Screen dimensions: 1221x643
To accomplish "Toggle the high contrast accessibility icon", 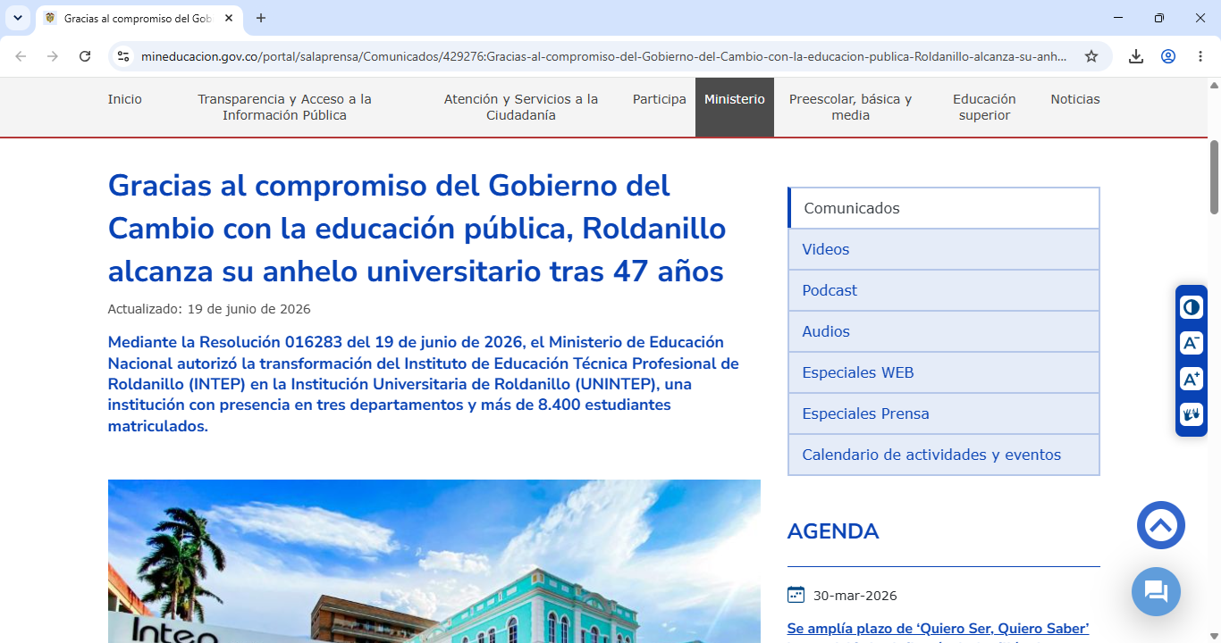I will pos(1191,308).
